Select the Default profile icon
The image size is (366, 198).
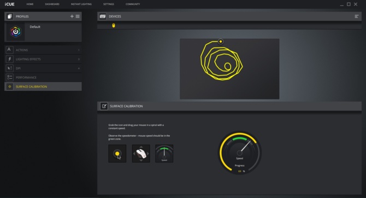tap(16, 32)
